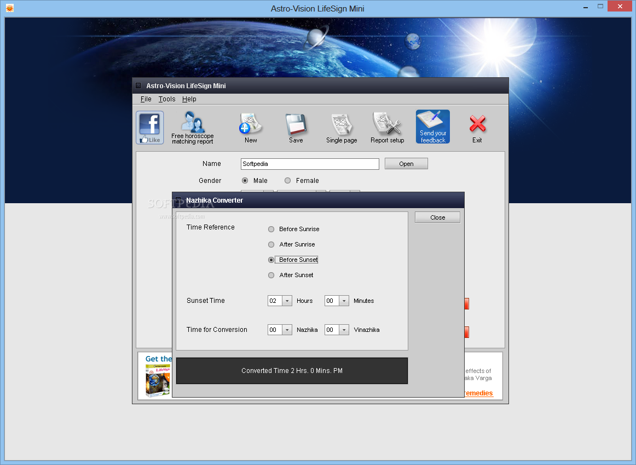636x465 pixels.
Task: Select the Male gender radio button
Action: tap(245, 181)
